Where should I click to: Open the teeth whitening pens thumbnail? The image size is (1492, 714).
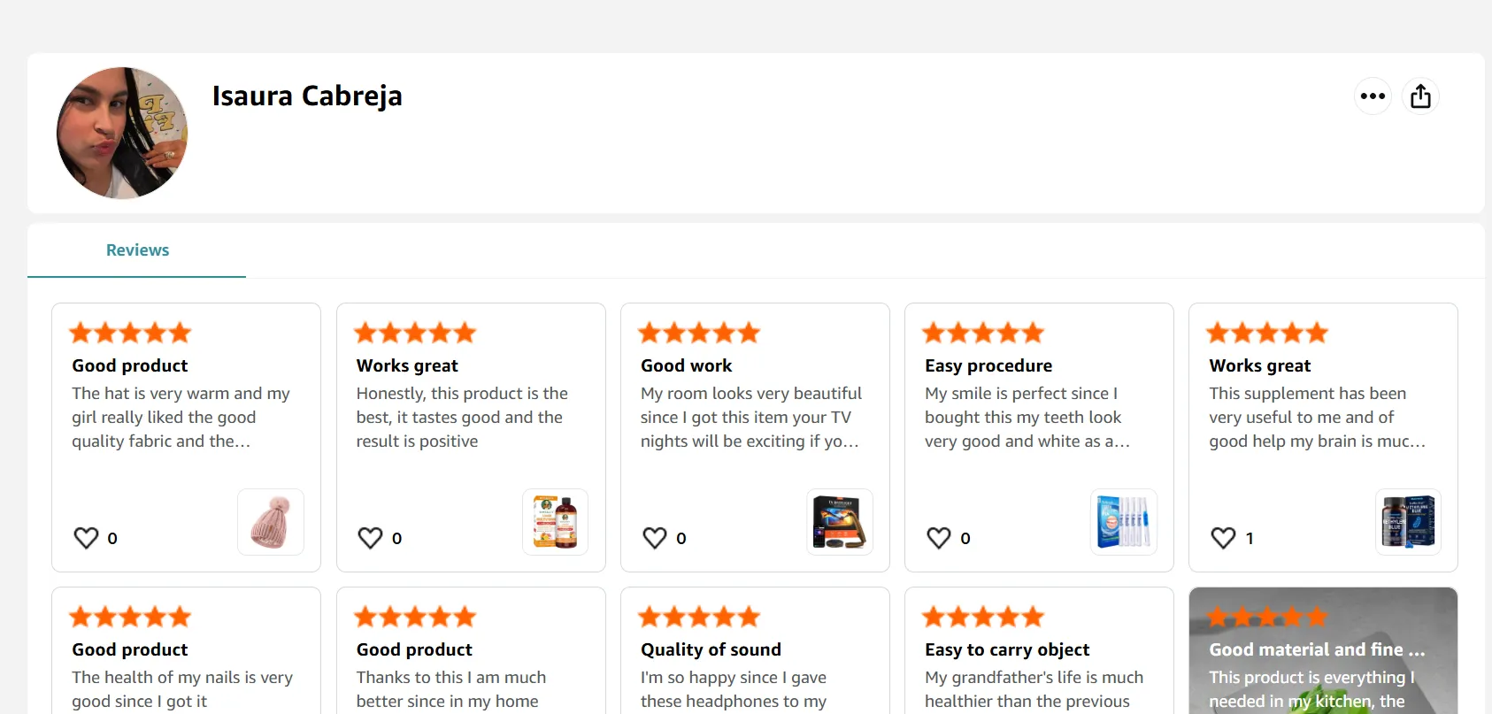click(1124, 522)
